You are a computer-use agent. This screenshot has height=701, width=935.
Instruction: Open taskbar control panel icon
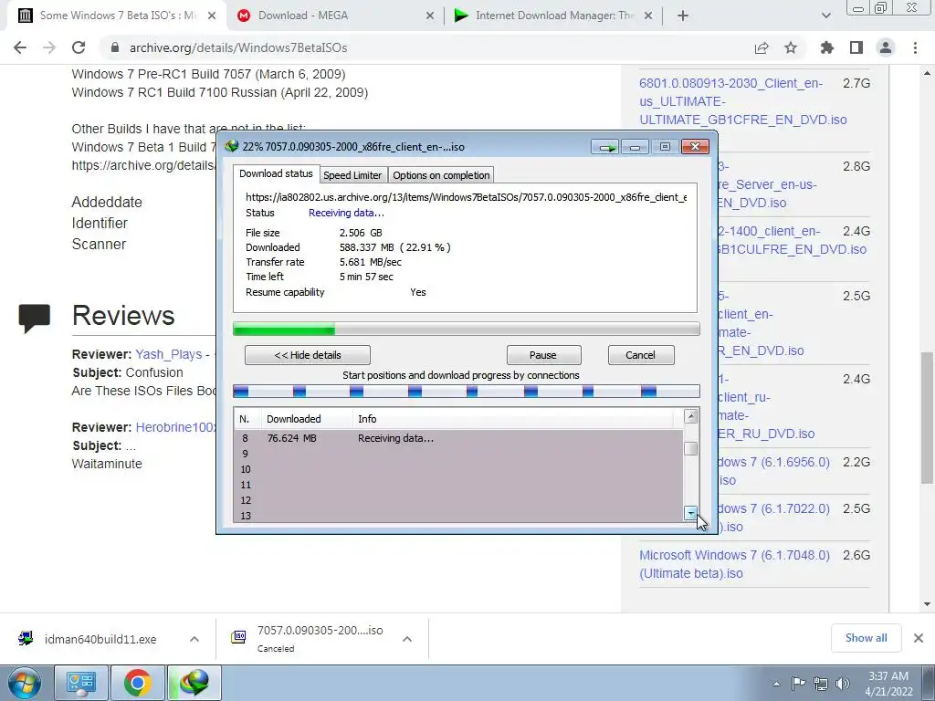[x=81, y=683]
